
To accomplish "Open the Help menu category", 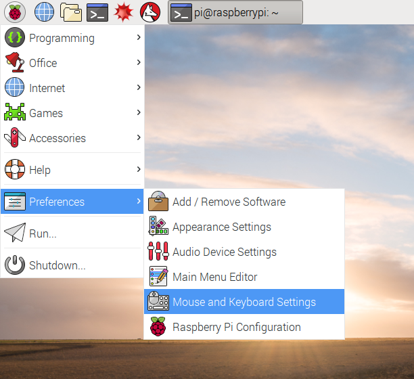I will coord(72,169).
